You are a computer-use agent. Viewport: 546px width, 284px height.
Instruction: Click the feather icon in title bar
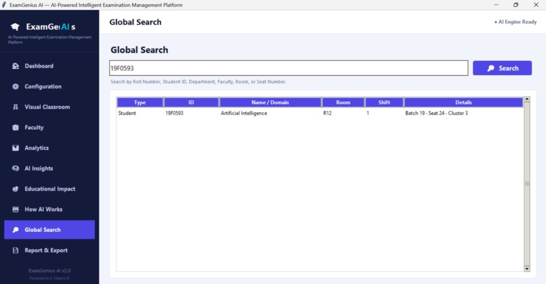tap(4, 5)
